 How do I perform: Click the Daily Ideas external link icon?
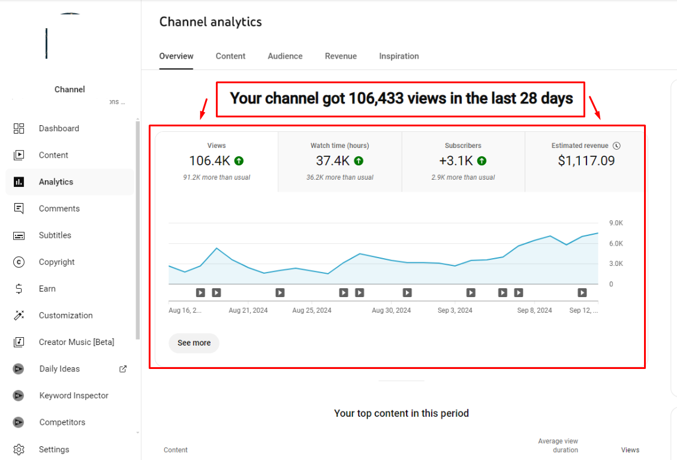click(123, 369)
